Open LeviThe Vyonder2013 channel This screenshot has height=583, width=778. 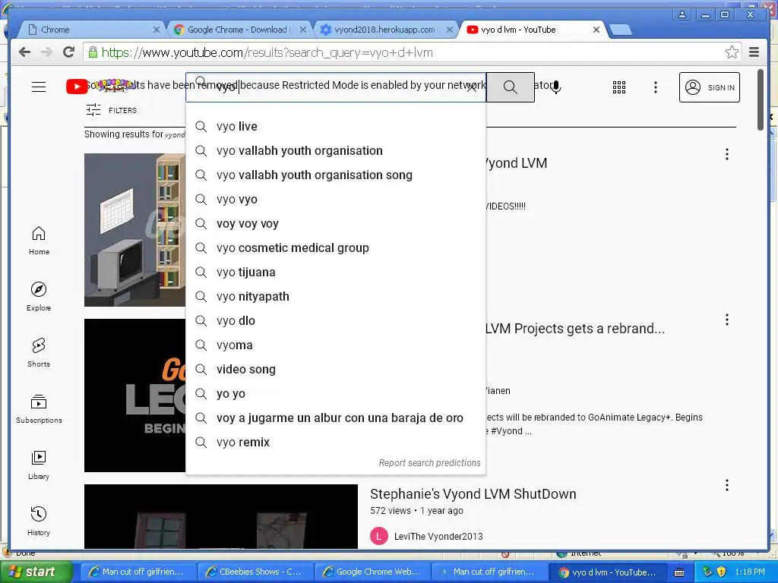click(438, 537)
